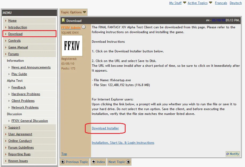The width and height of the screenshot is (245, 167).
Task: Click the arrow bullet beside Home
Action: tap(6, 21)
